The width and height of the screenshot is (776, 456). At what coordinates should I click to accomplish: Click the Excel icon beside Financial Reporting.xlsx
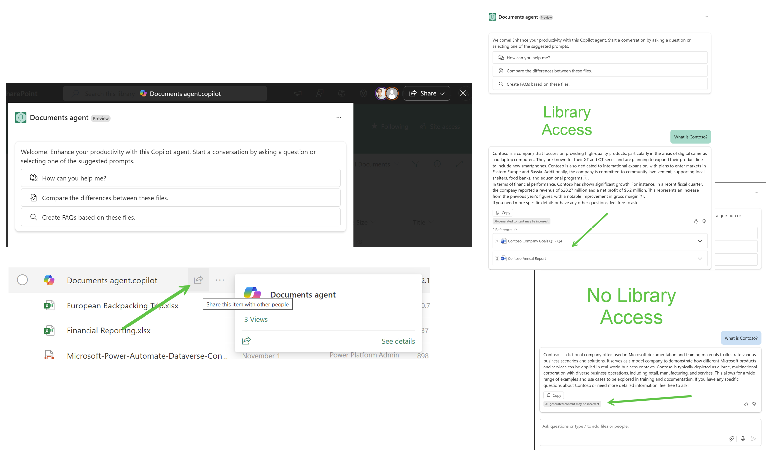(x=49, y=330)
